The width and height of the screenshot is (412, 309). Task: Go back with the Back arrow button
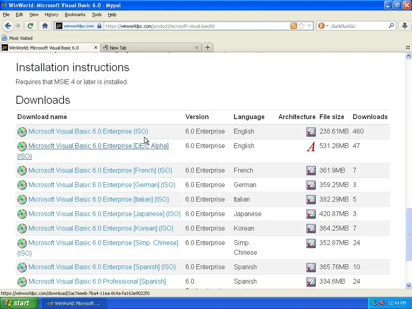[8, 26]
